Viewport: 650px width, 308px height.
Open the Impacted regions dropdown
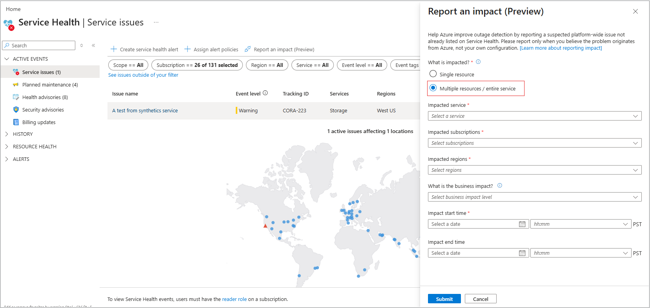point(534,170)
